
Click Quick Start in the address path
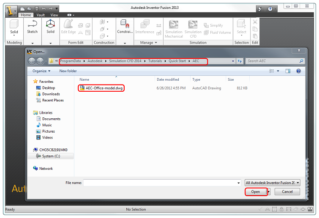point(177,61)
